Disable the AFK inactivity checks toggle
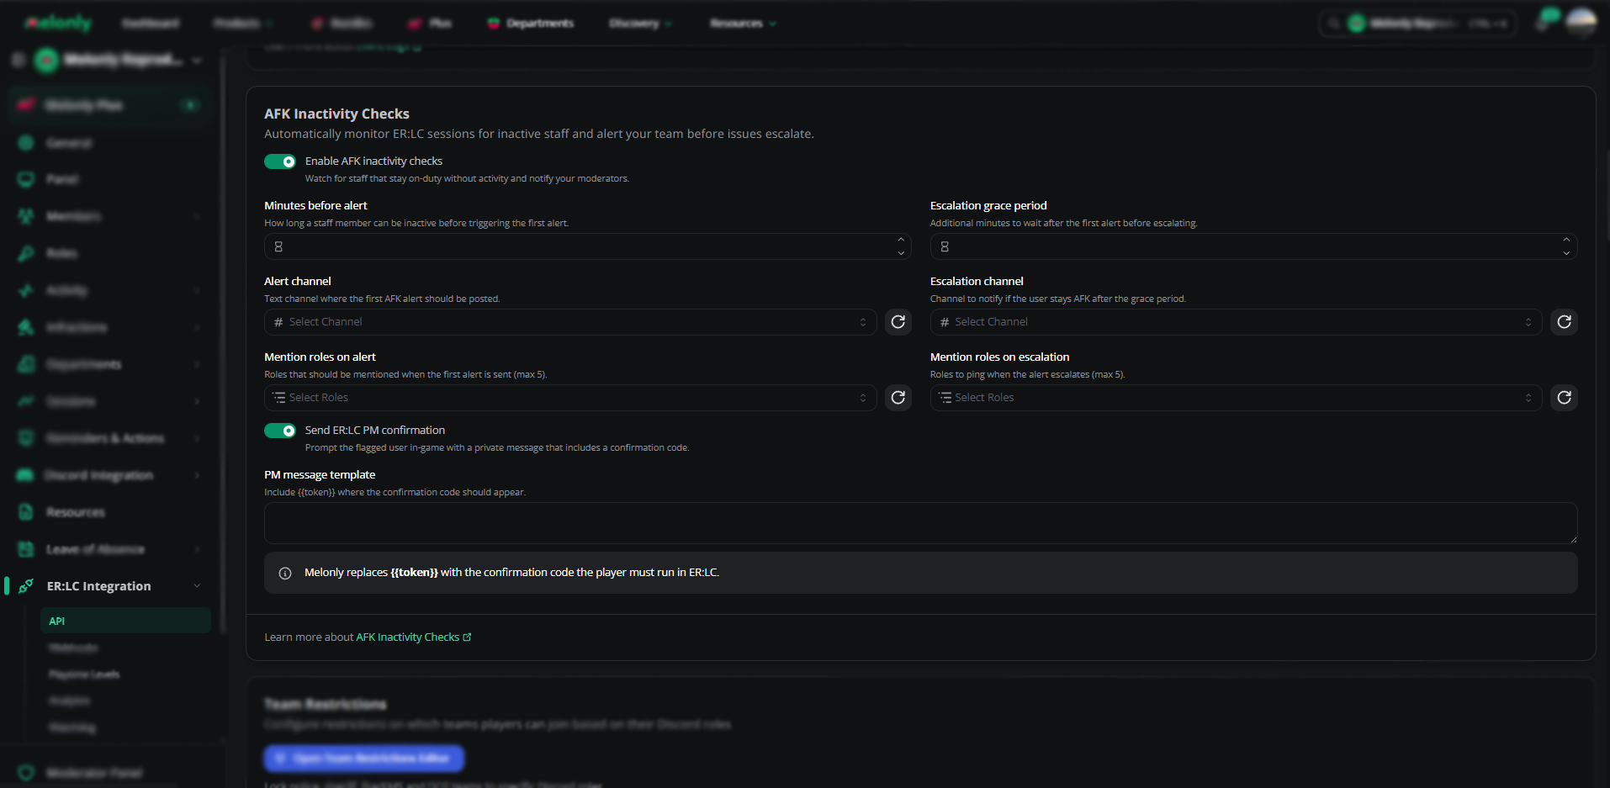The height and width of the screenshot is (788, 1610). pos(280,161)
